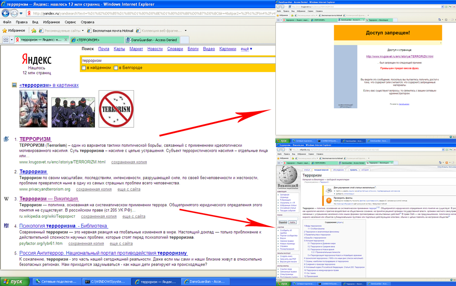Open the Сервис menu in Yandex window
Viewport: 456px width, 286px height.
point(70,22)
